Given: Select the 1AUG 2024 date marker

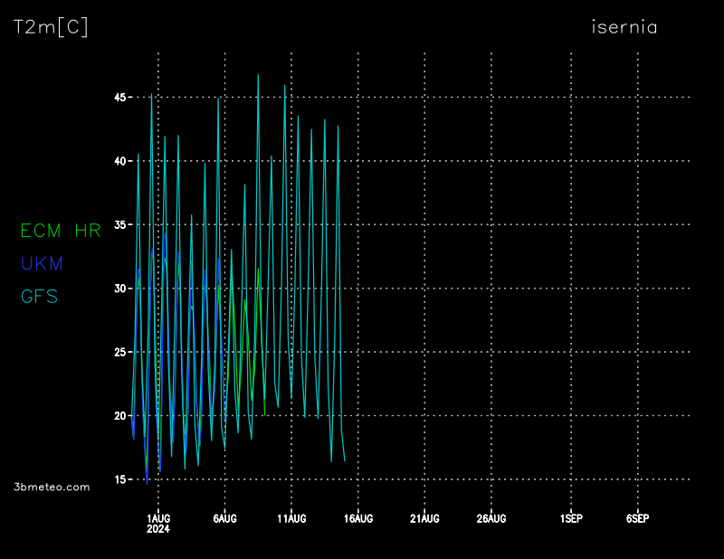Looking at the screenshot, I should click(x=158, y=523).
